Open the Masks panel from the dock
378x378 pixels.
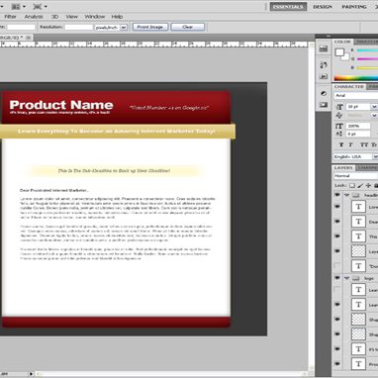tap(324, 105)
